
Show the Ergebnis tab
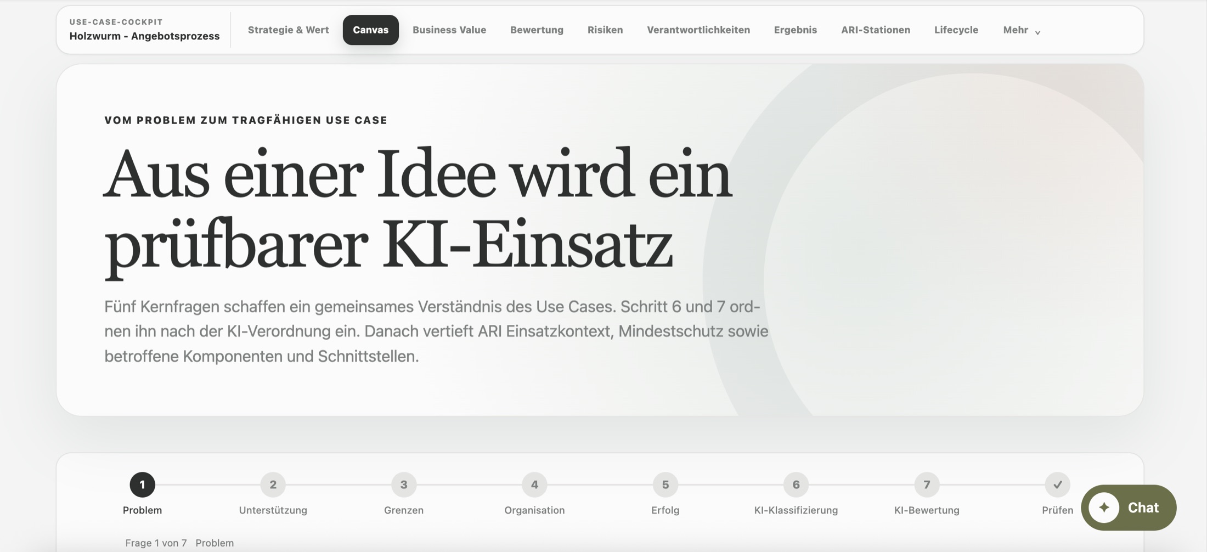796,30
